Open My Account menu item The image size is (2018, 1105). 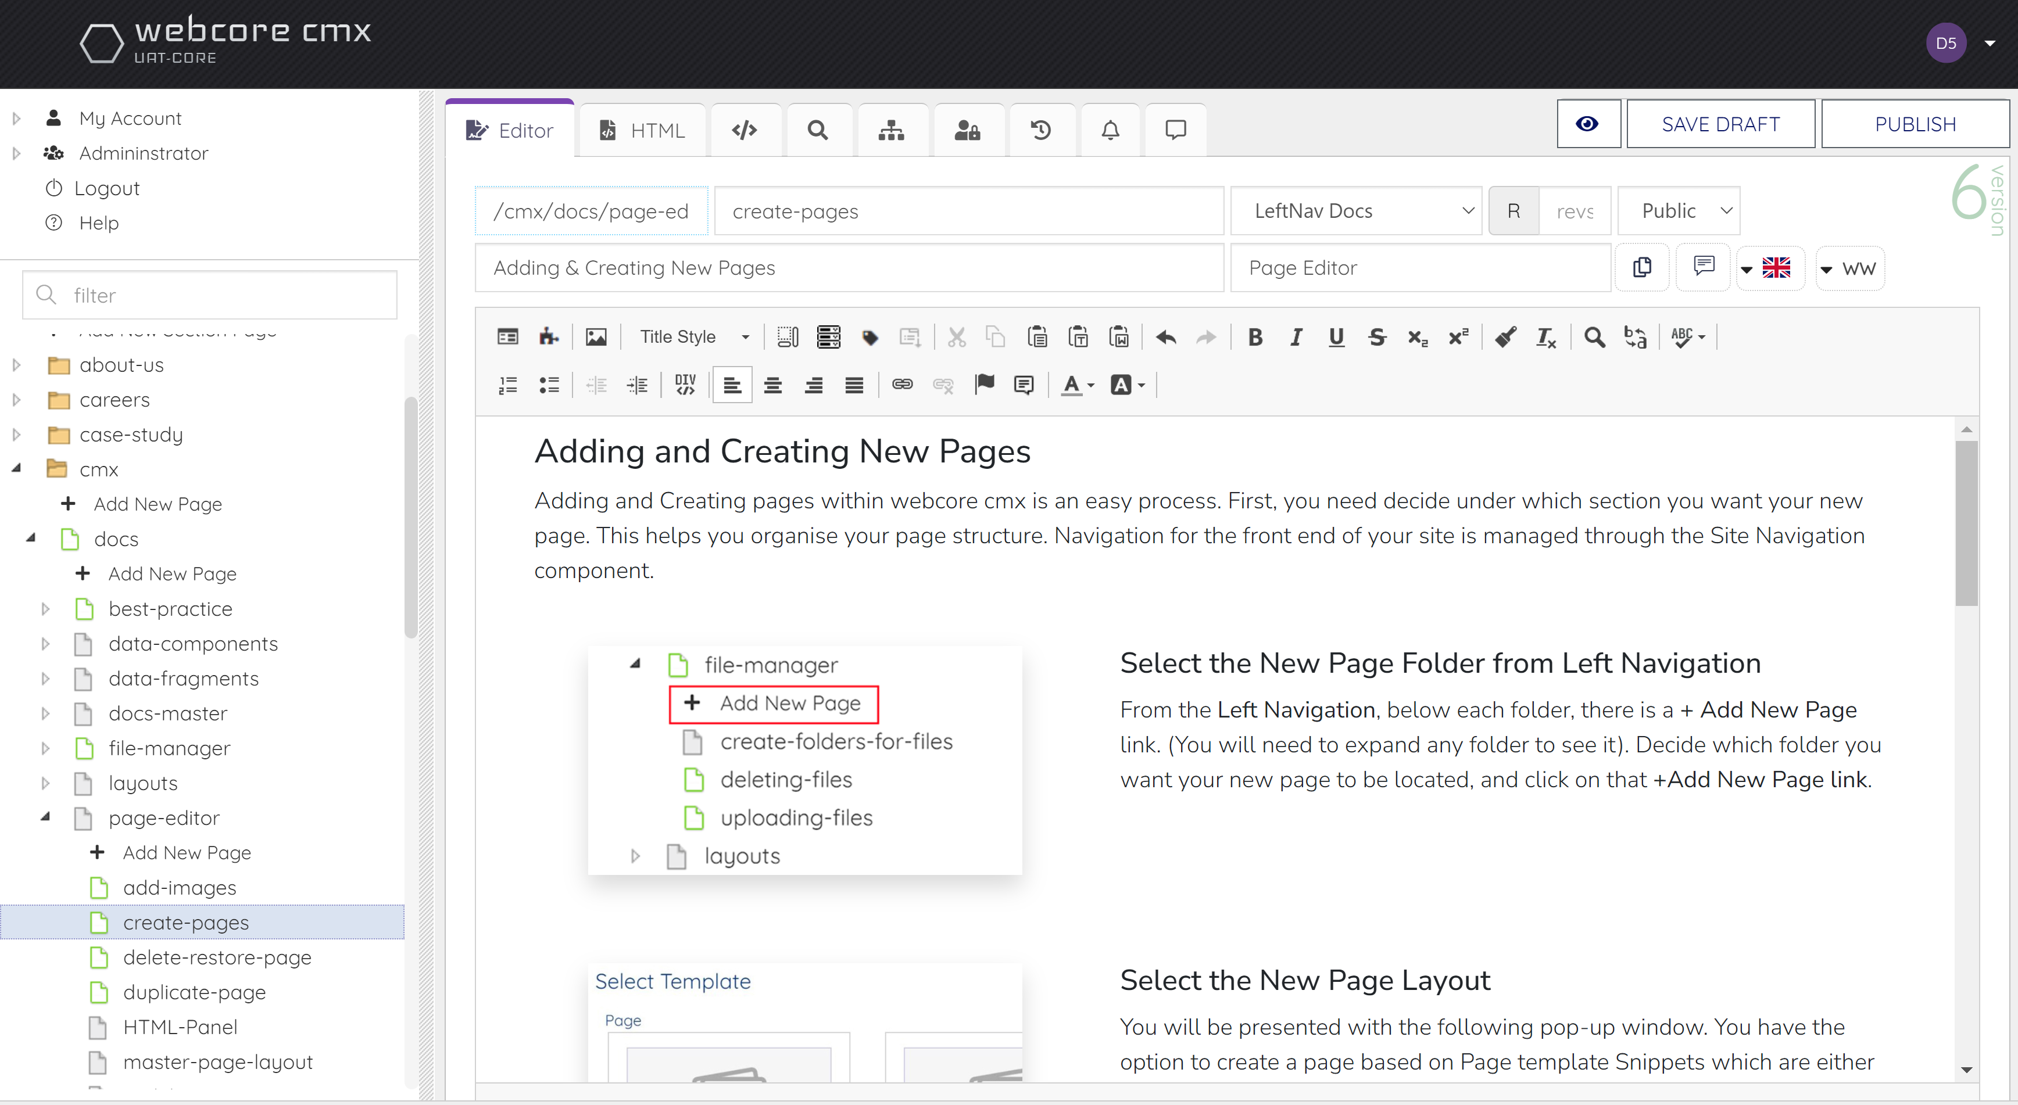(130, 119)
